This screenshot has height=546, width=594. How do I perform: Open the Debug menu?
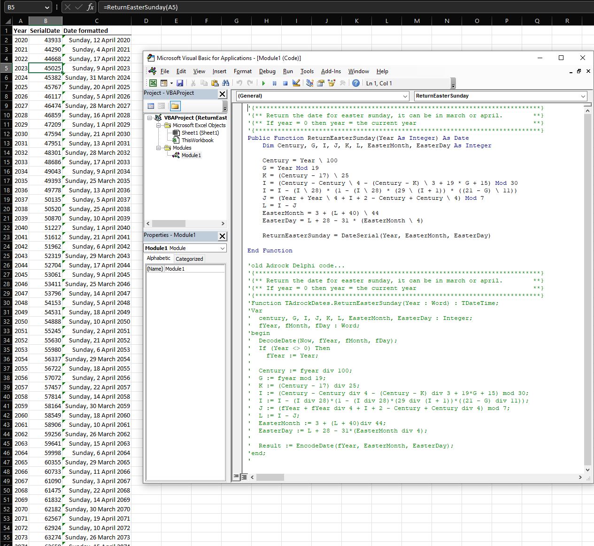[267, 71]
